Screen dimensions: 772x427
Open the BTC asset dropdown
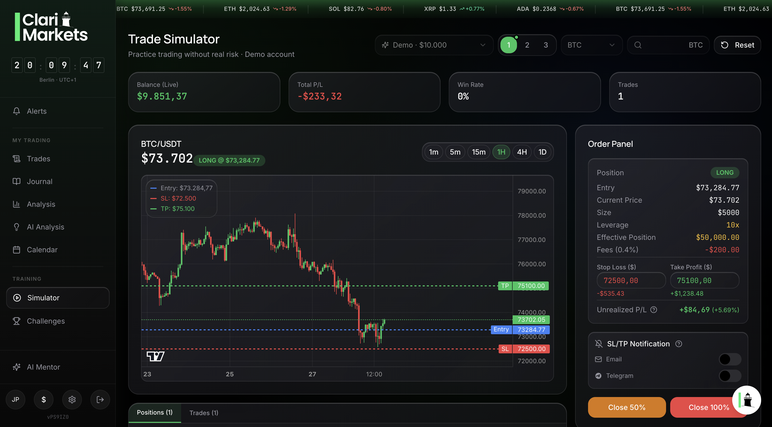592,45
